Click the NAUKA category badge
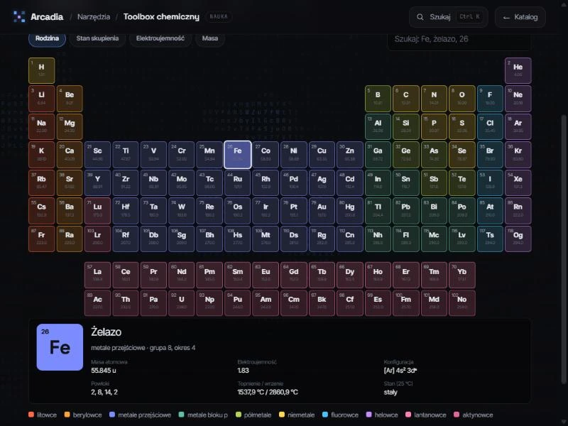 click(x=219, y=16)
